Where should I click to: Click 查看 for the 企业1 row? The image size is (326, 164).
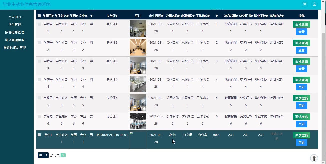(302, 143)
